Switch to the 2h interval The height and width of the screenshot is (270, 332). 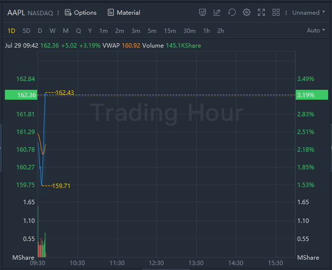[x=221, y=31]
